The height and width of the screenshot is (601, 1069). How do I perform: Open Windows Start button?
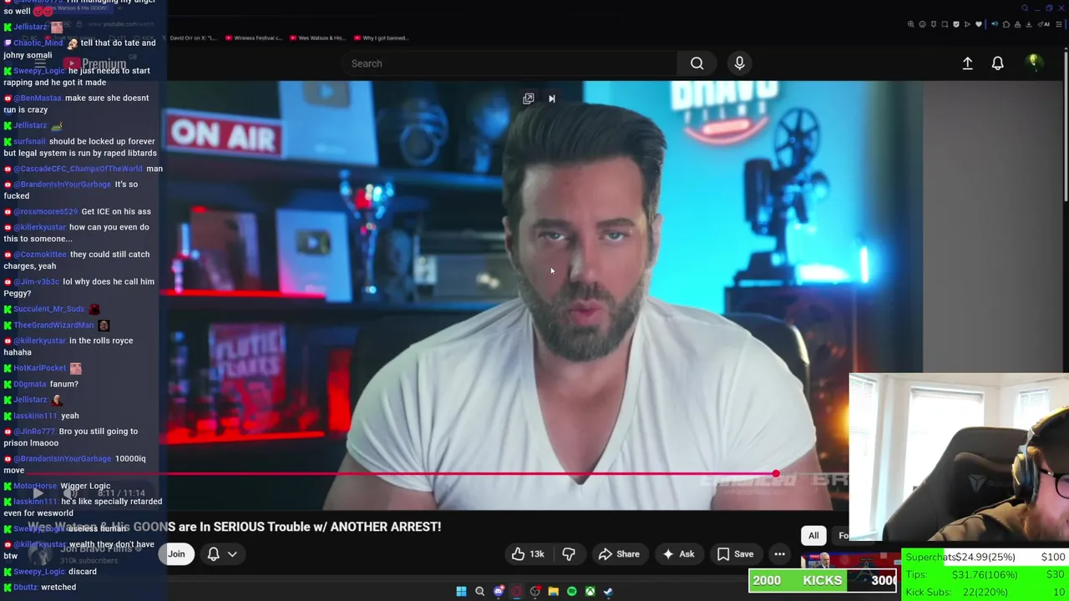click(461, 591)
